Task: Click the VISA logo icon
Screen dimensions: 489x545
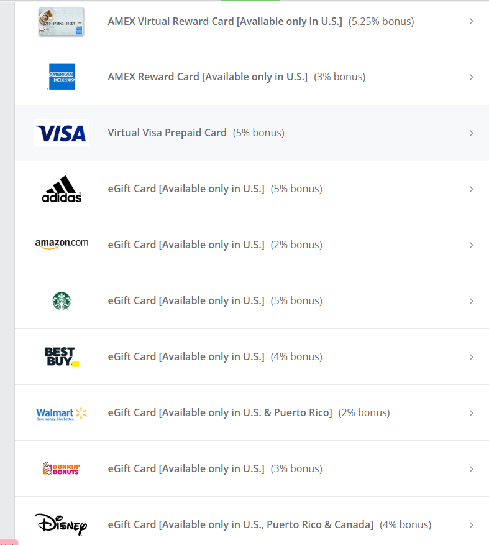Action: pyautogui.click(x=62, y=133)
